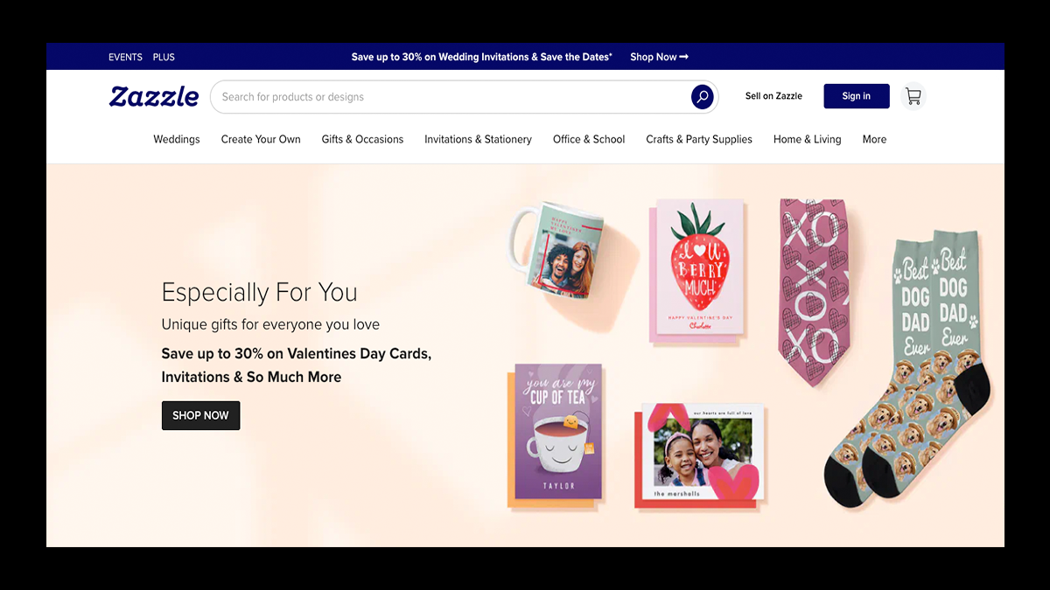Click the Sign in button
Screen dimensions: 1050x590
click(x=857, y=96)
